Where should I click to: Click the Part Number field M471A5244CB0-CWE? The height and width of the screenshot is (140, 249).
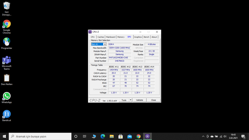coord(120,58)
